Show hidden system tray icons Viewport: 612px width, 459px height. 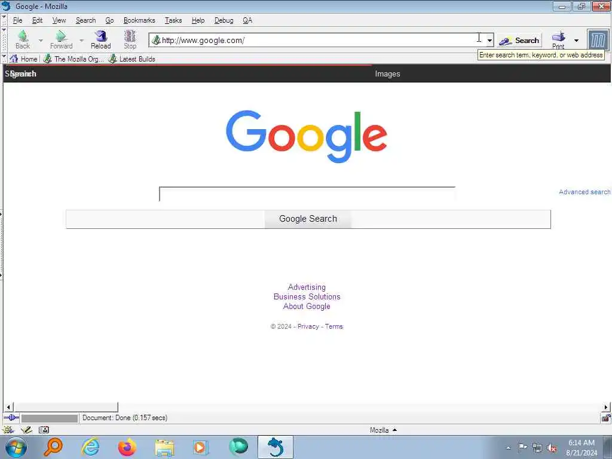[508, 448]
